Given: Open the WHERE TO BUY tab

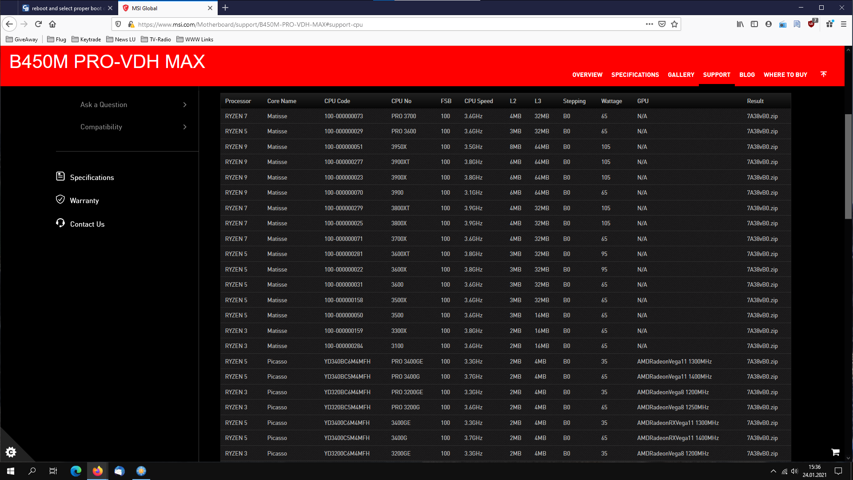Looking at the screenshot, I should pos(785,75).
